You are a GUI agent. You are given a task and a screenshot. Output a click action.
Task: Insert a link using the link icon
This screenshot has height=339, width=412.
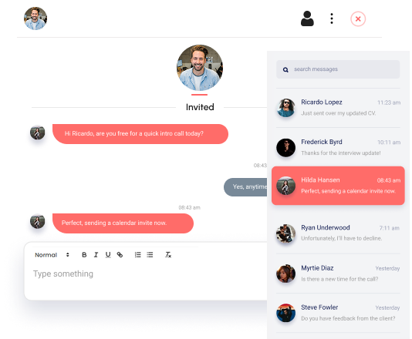coord(120,255)
